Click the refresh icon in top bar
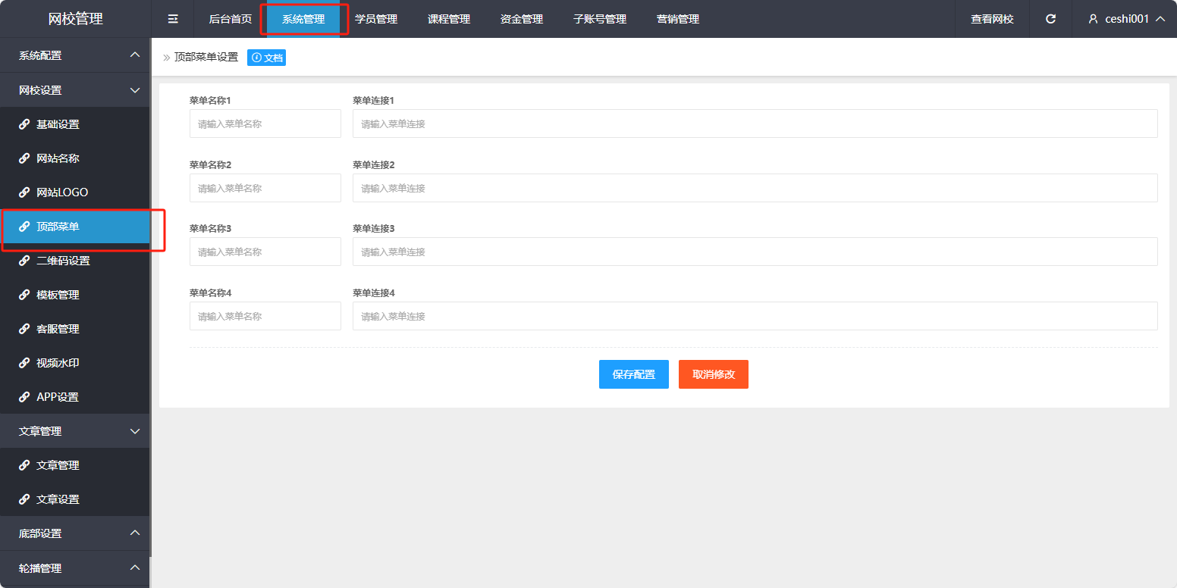Image resolution: width=1177 pixels, height=588 pixels. 1050,19
